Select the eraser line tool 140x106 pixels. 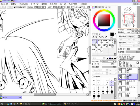100,42
